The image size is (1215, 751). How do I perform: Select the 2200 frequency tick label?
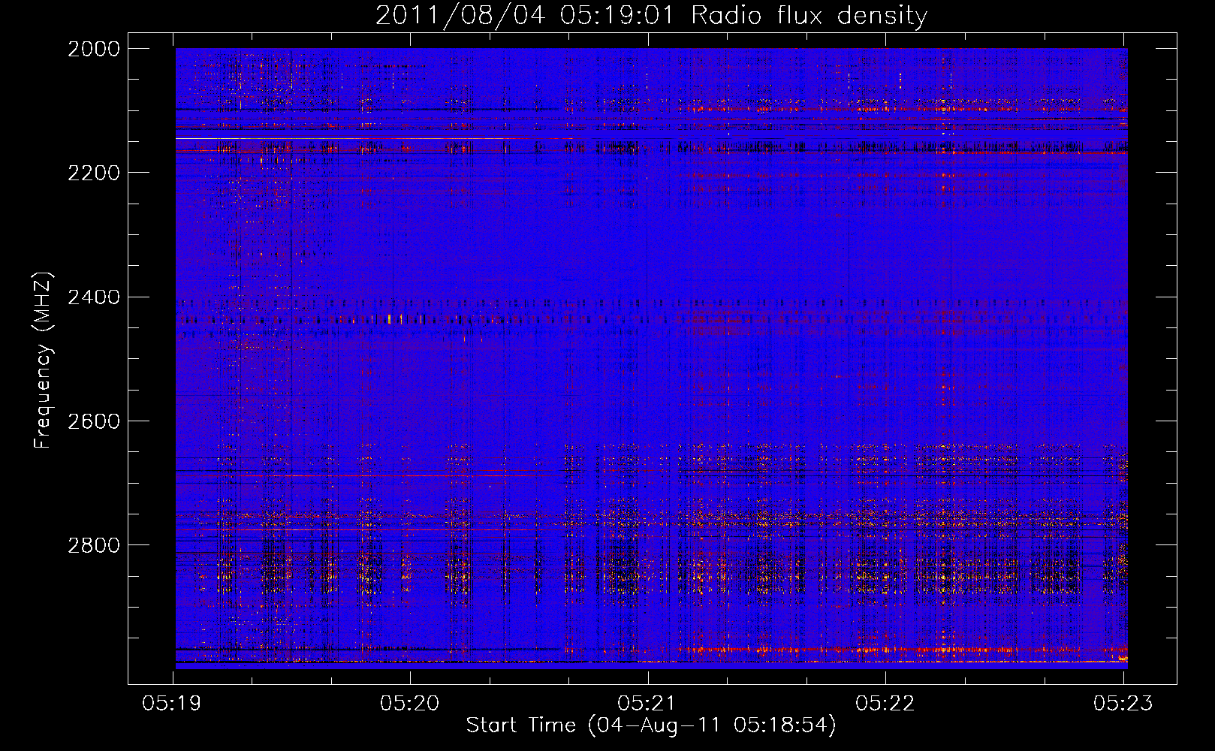click(x=94, y=173)
